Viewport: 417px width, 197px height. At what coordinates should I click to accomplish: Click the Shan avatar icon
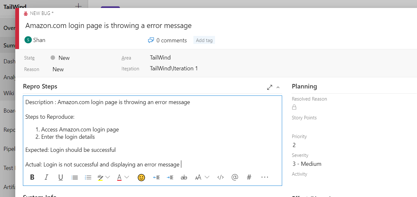pos(28,40)
